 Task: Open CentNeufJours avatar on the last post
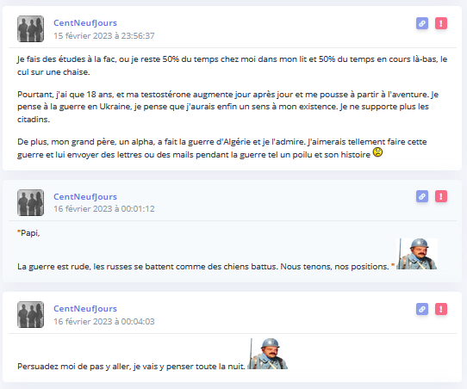coord(31,315)
